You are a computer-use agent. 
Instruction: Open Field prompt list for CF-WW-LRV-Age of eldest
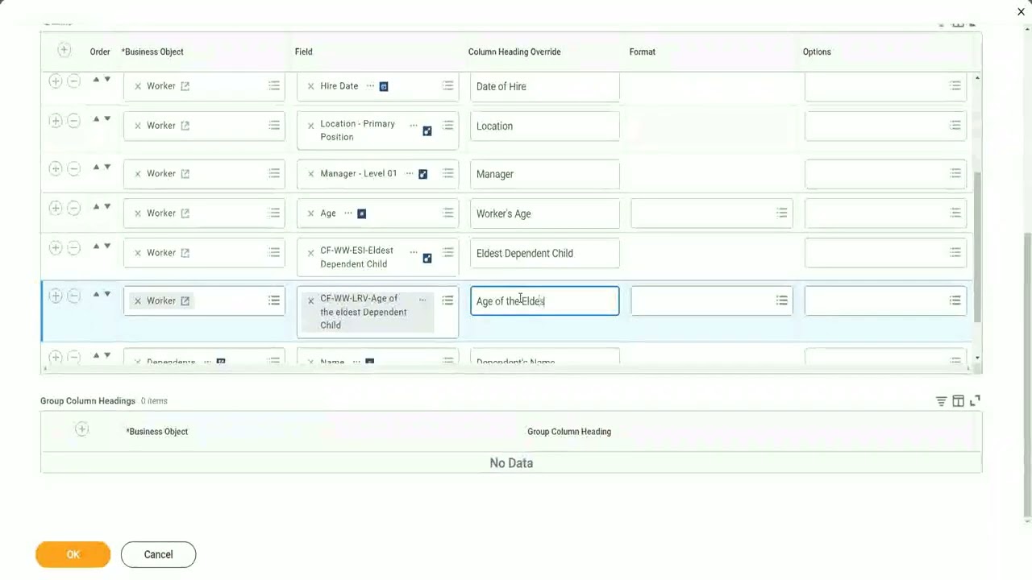pos(447,300)
